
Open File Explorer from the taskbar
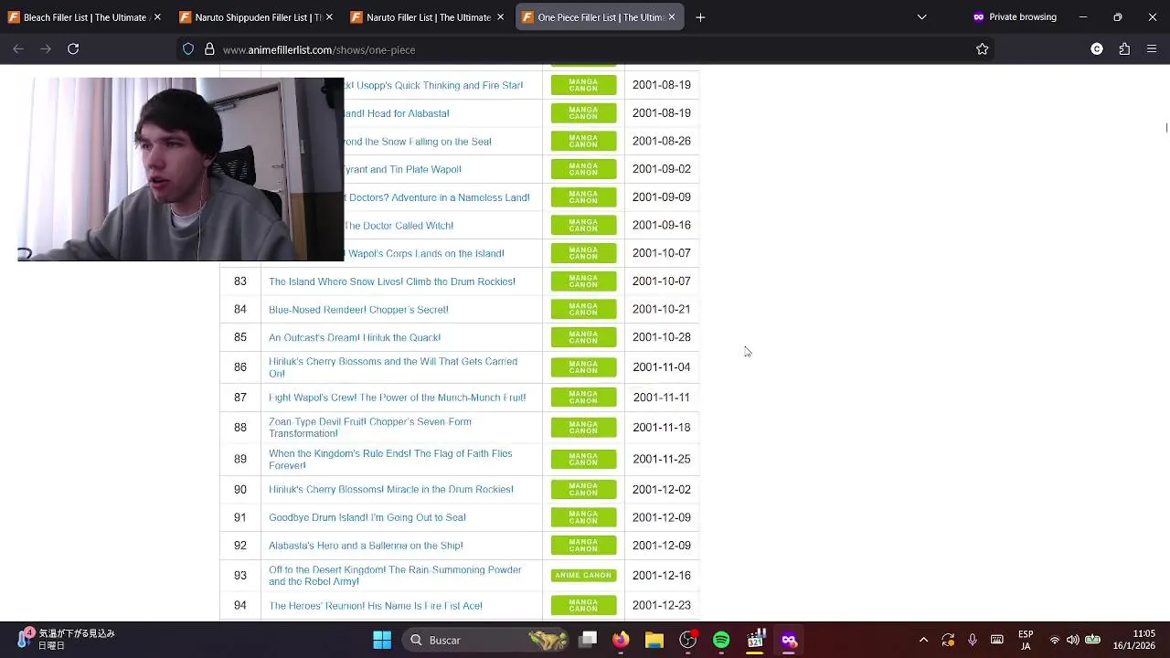(x=654, y=640)
